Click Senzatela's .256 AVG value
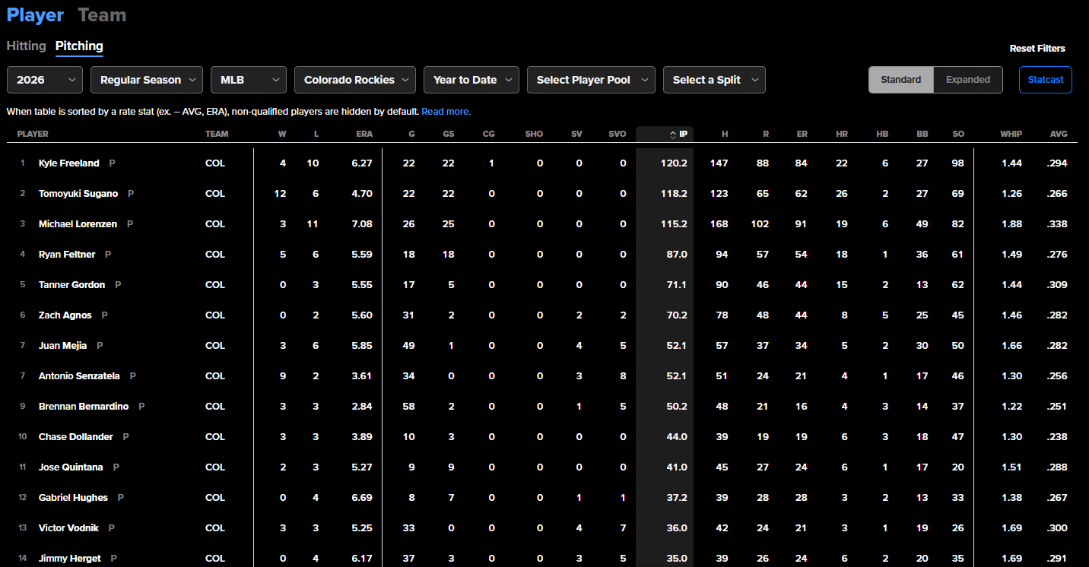Screen dimensions: 1089x567 point(1057,376)
